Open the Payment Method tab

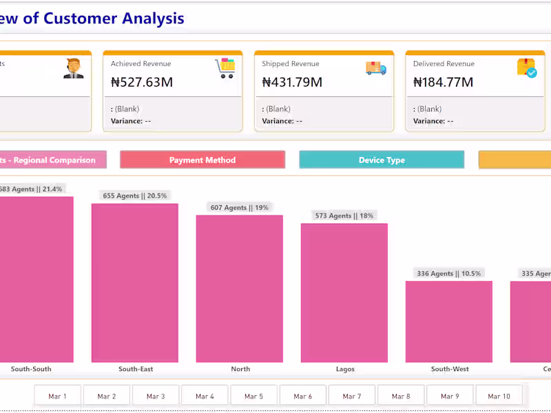pos(202,160)
